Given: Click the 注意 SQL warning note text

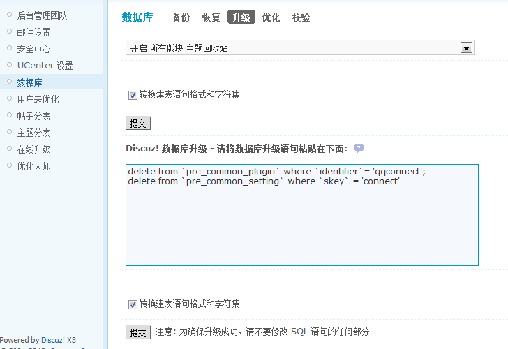Looking at the screenshot, I should coord(262,332).
